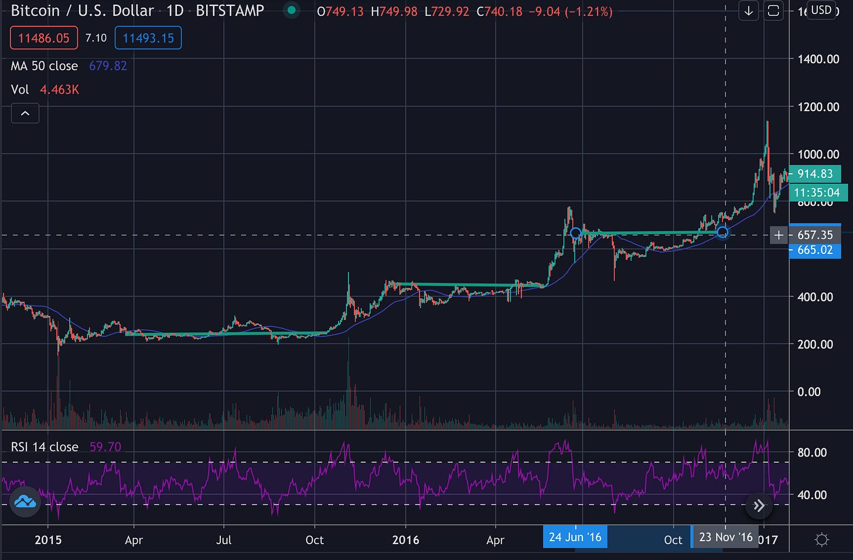Click the RSI 80.00 axis label
Image resolution: width=853 pixels, height=560 pixels.
(812, 452)
